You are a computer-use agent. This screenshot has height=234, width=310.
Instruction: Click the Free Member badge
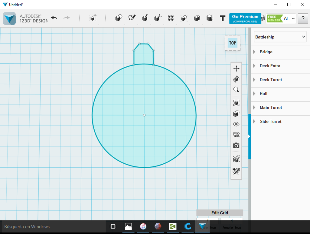click(274, 18)
